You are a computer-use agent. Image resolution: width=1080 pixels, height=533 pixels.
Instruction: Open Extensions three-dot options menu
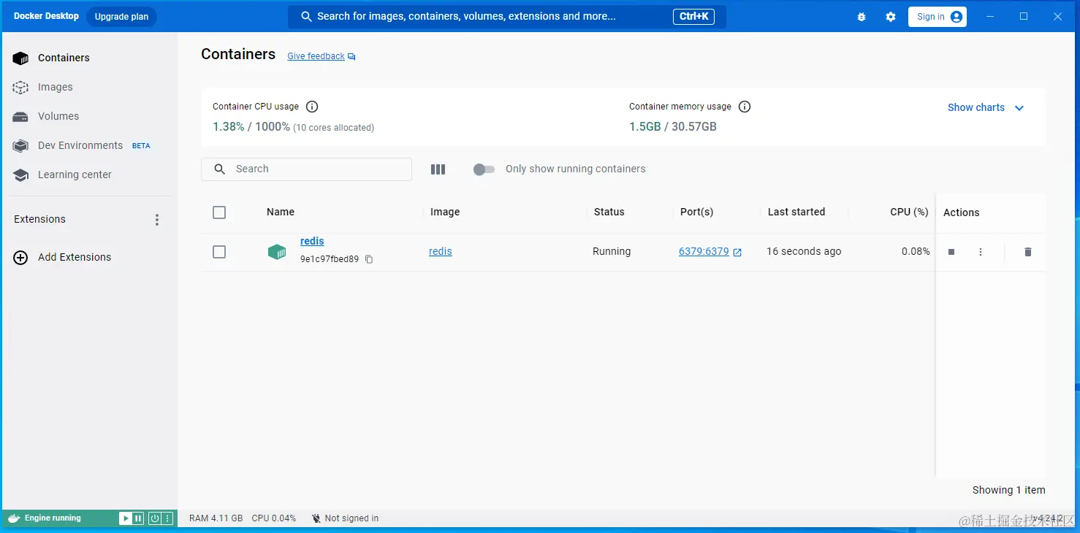pos(157,220)
